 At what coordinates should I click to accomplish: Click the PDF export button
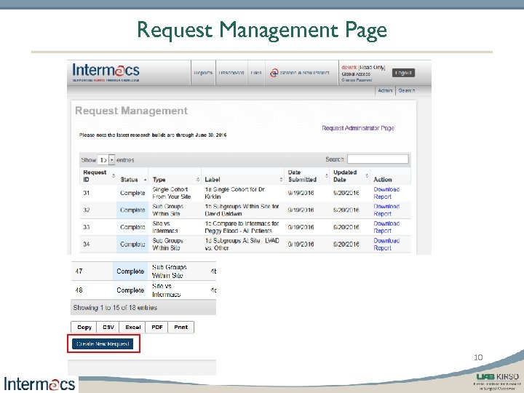point(157,327)
